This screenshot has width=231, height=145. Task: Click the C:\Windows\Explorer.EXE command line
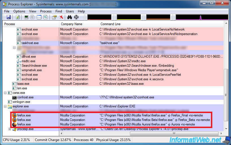tap(117, 106)
